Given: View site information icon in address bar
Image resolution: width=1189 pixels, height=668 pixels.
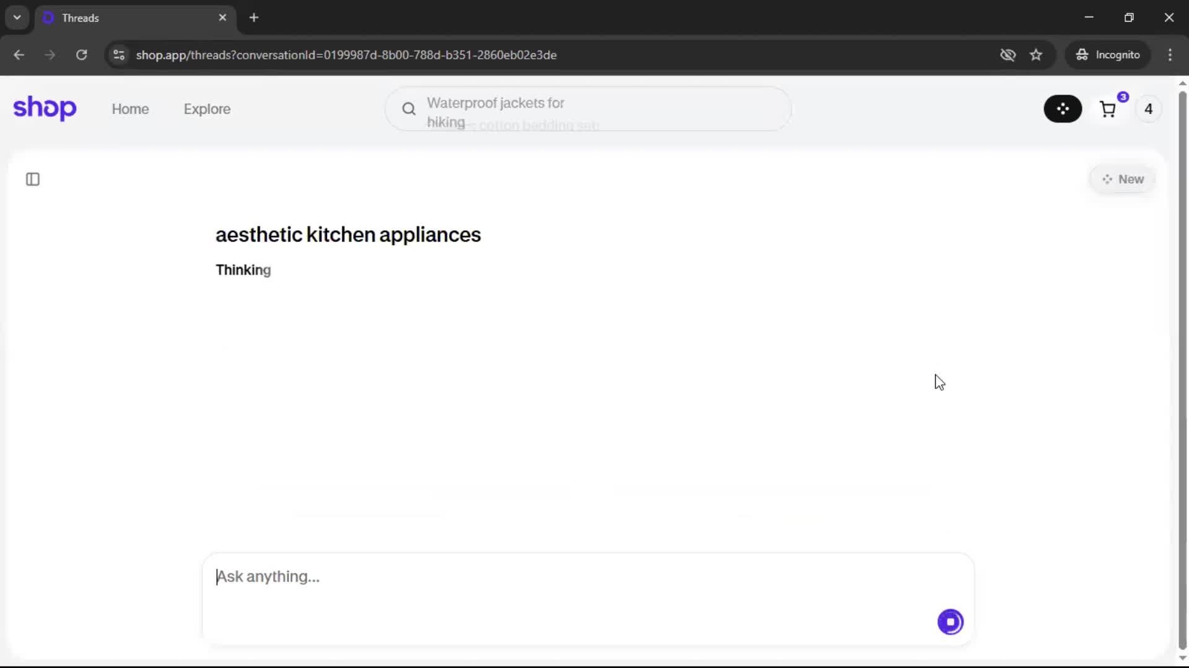Looking at the screenshot, I should [x=119, y=55].
